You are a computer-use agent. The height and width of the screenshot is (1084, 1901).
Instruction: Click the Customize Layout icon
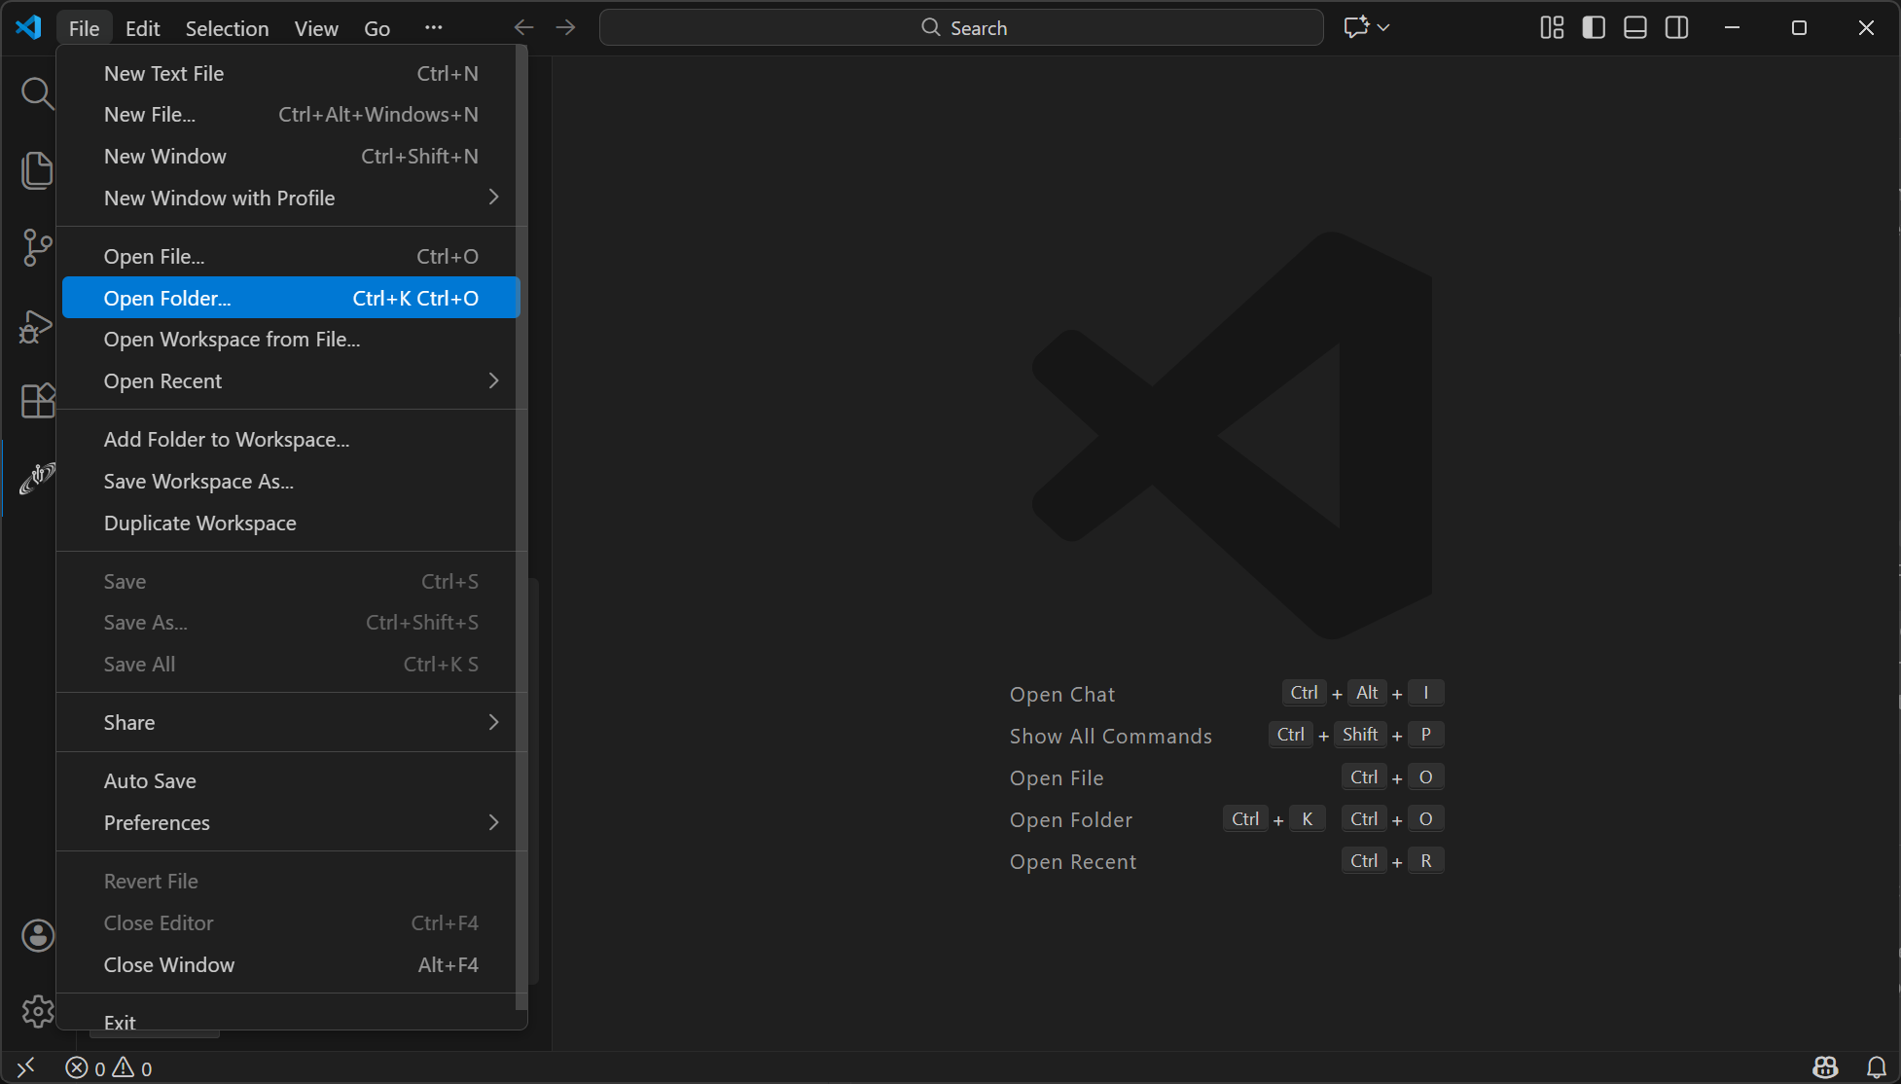(1552, 27)
